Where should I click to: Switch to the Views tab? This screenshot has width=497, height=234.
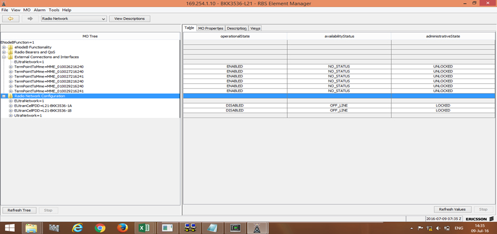coord(255,28)
